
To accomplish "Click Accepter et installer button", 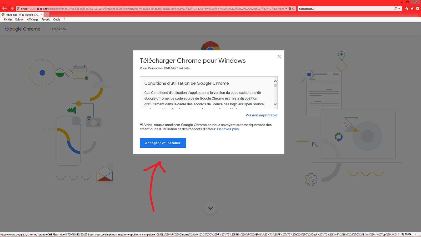I will [x=163, y=143].
